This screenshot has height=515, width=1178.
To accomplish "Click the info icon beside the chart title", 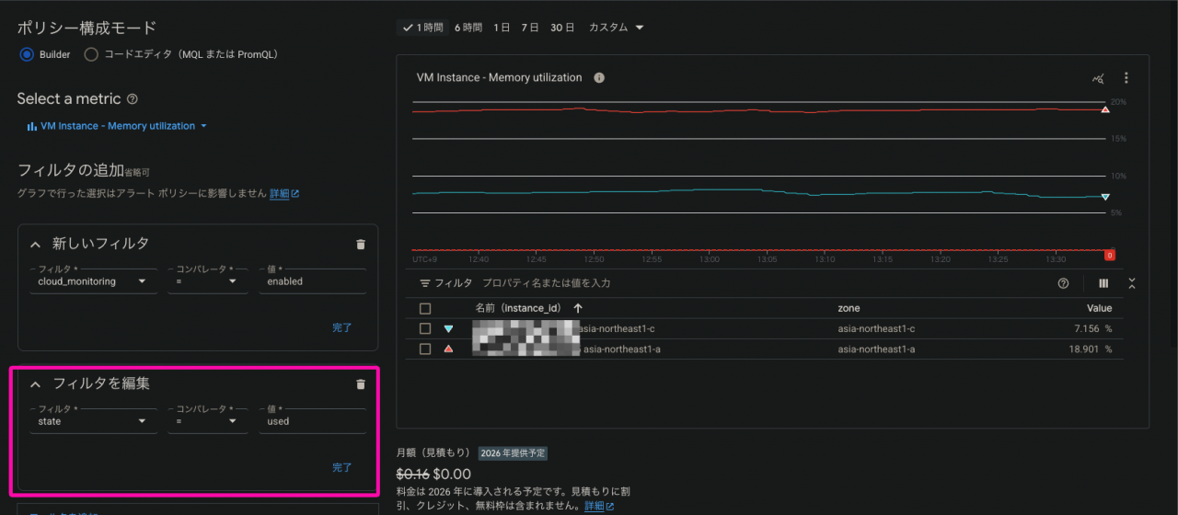I will pyautogui.click(x=599, y=78).
